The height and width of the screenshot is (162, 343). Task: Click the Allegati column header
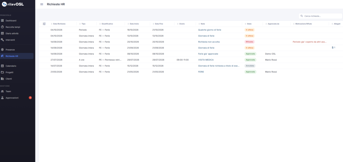click(337, 24)
